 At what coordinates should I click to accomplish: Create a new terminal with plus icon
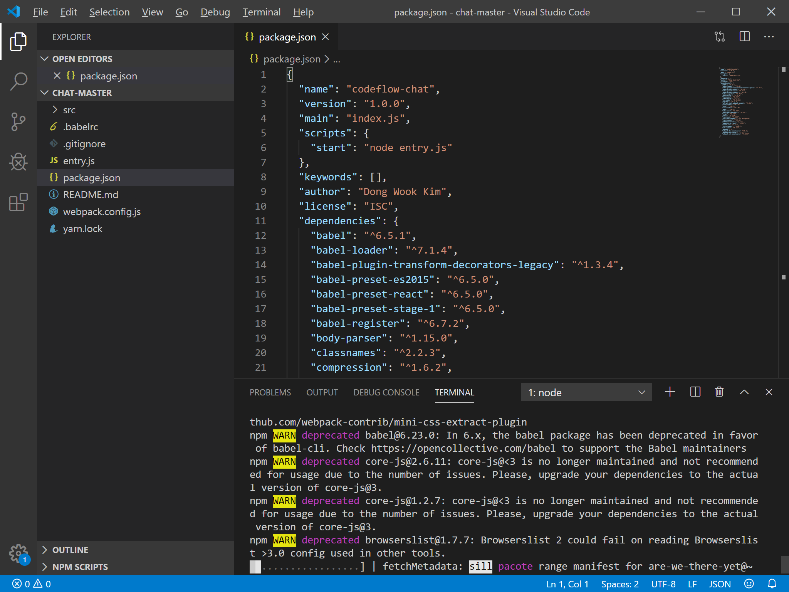670,392
